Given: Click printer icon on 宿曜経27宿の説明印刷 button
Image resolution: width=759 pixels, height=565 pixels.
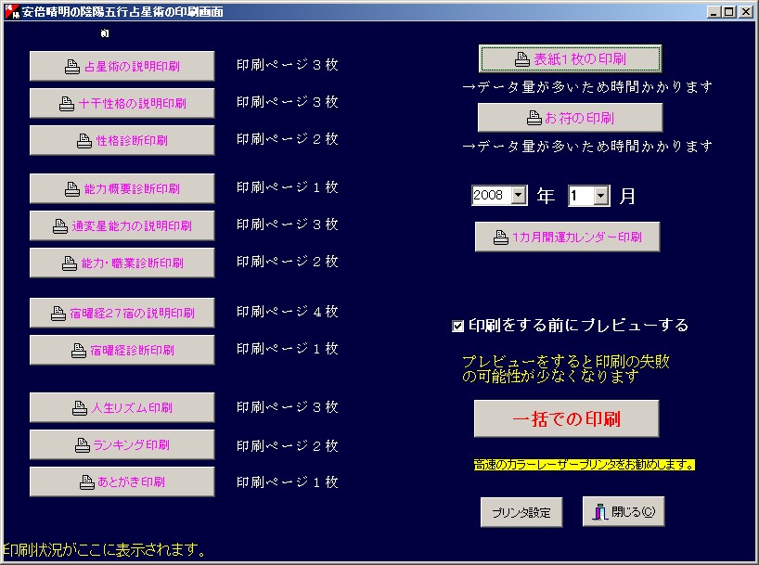Looking at the screenshot, I should click(x=58, y=314).
